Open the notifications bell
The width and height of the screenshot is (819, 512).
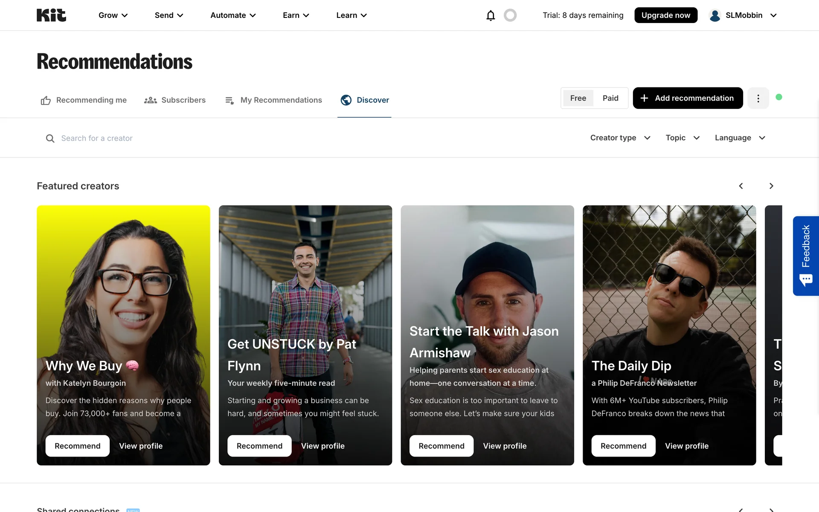[x=491, y=15]
